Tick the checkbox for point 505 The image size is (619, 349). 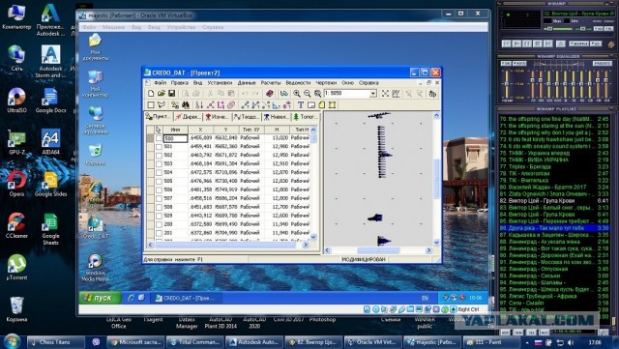point(159,181)
